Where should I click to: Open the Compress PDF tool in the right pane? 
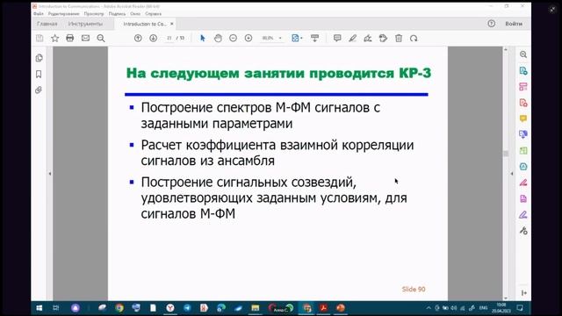[523, 198]
